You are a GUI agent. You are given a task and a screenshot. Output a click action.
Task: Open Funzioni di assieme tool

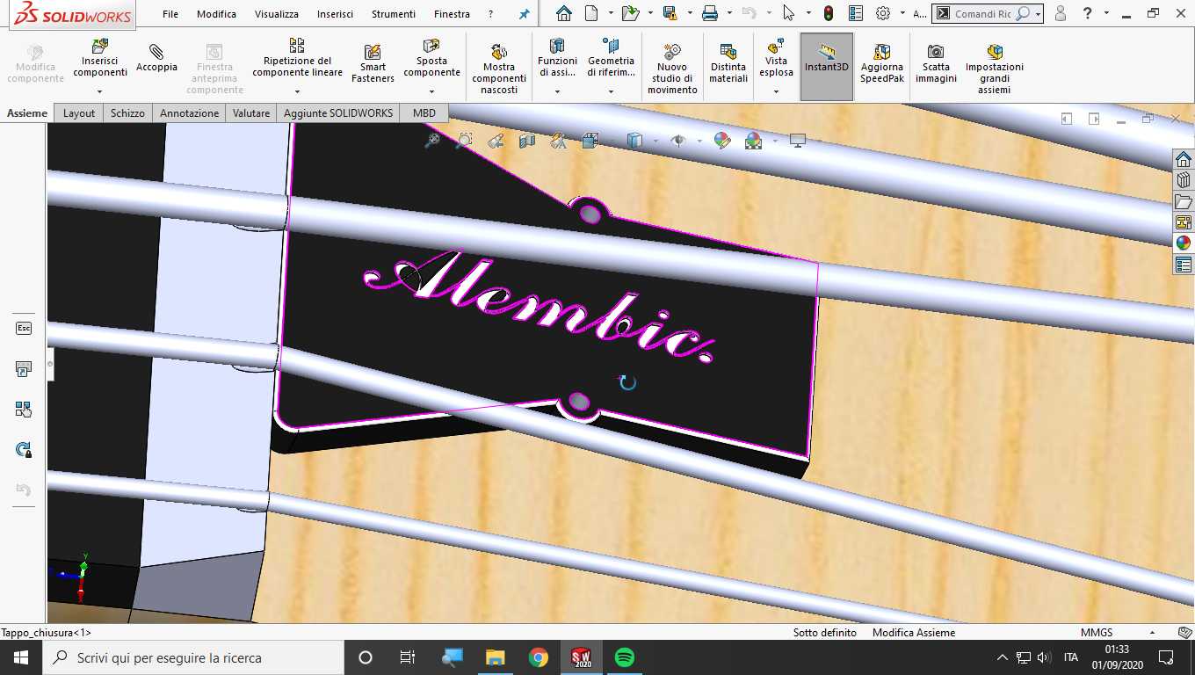tap(557, 58)
